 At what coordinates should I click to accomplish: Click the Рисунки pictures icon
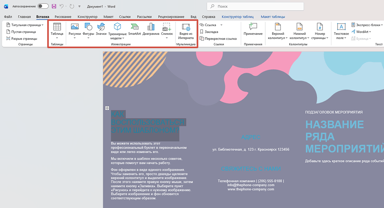75,27
